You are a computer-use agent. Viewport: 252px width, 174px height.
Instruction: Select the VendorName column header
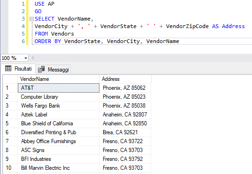[x=58, y=79]
